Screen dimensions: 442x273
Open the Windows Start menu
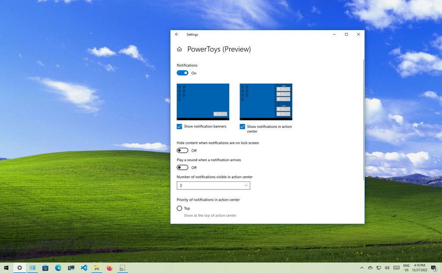coord(6,268)
